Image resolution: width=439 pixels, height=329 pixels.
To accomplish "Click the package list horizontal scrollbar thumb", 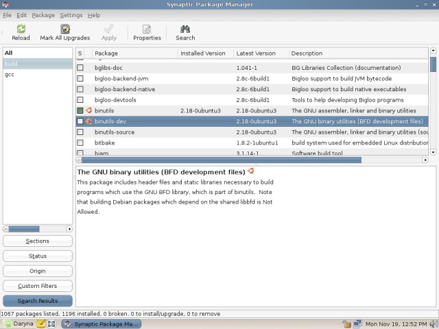I will point(221,160).
